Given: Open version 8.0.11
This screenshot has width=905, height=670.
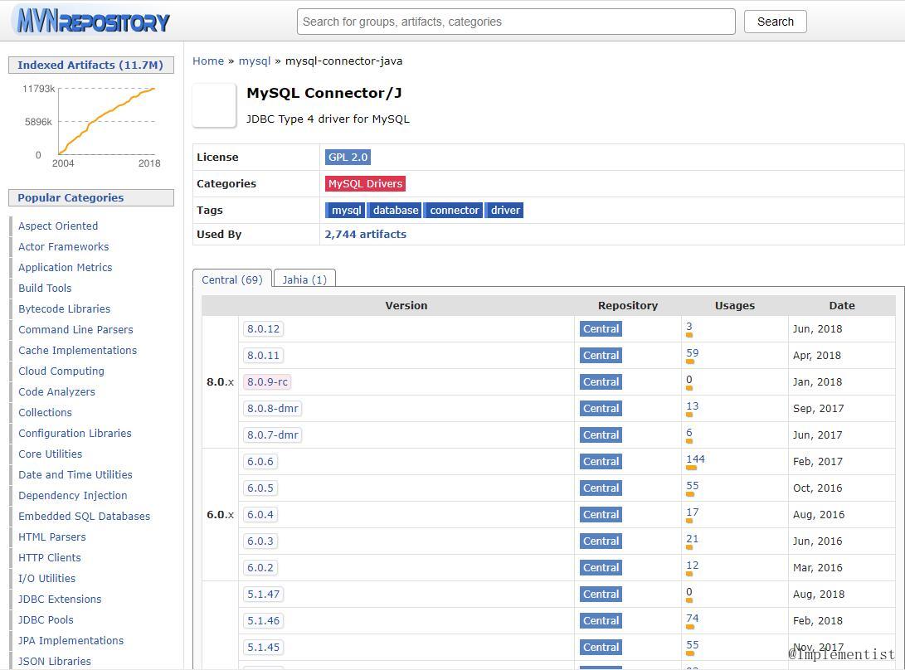Looking at the screenshot, I should 263,356.
